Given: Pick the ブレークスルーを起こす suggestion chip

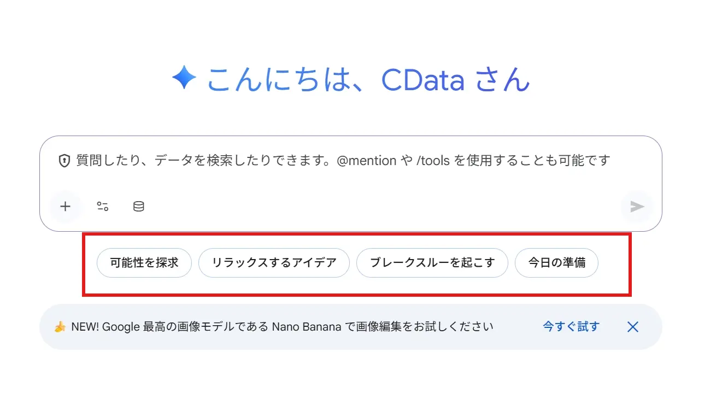Looking at the screenshot, I should click(x=432, y=263).
